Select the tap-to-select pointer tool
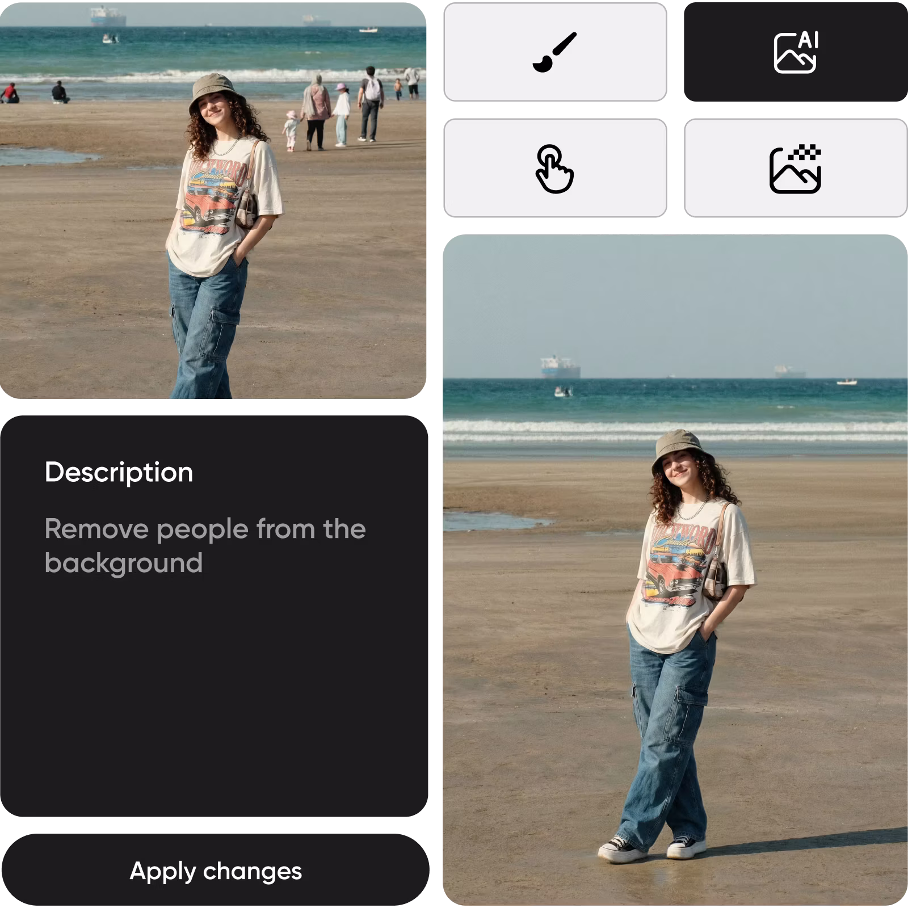 tap(555, 168)
